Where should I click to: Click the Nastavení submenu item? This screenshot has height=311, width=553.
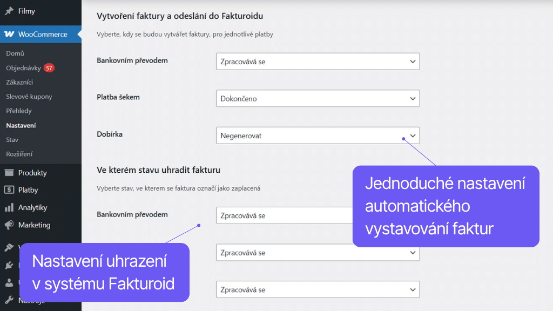pyautogui.click(x=21, y=125)
